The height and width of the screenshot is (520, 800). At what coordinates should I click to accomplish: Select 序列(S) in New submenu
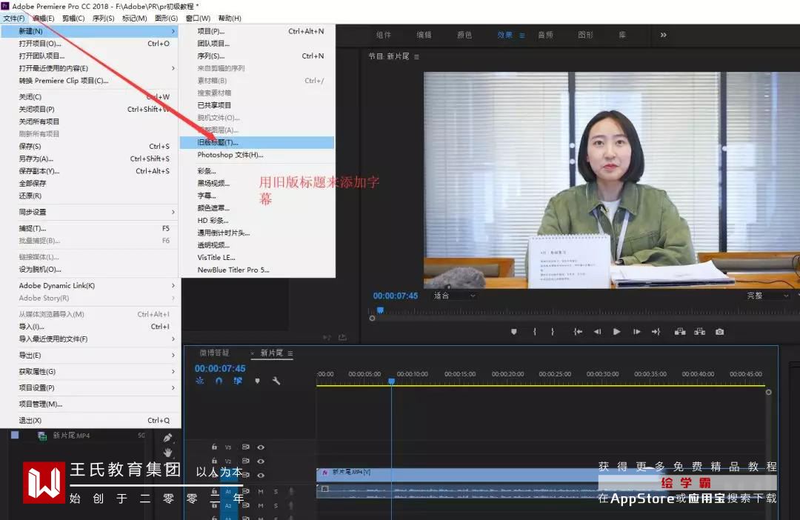pyautogui.click(x=257, y=56)
